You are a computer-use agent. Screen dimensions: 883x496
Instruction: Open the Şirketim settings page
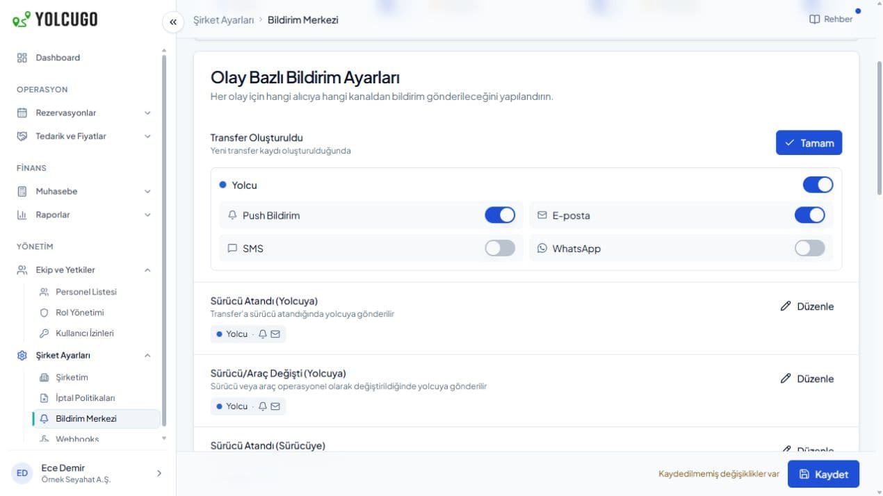click(96, 377)
